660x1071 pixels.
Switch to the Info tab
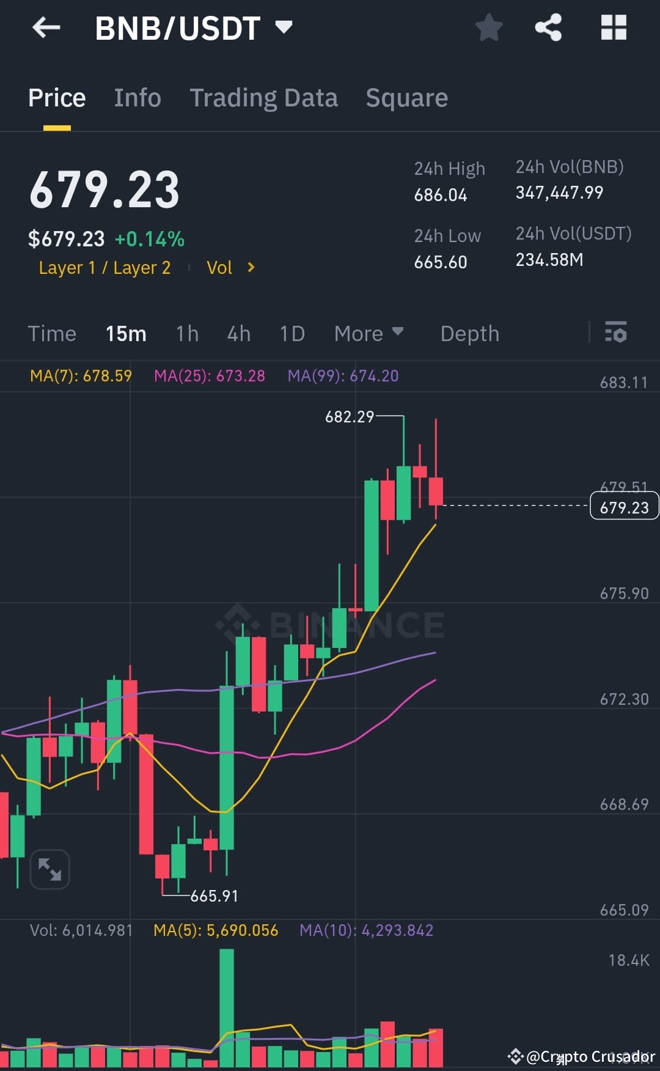pos(137,97)
